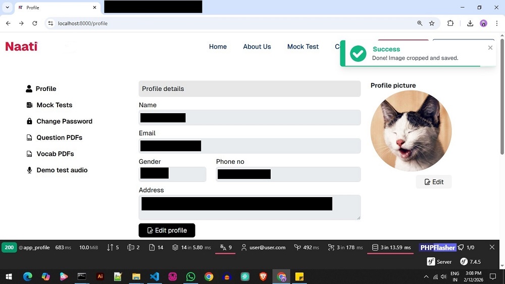Open the Windows notification center

(x=493, y=276)
